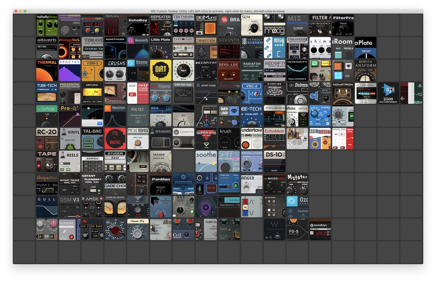Activate the Omega Transformer tile
The image size is (436, 281).
point(366,70)
